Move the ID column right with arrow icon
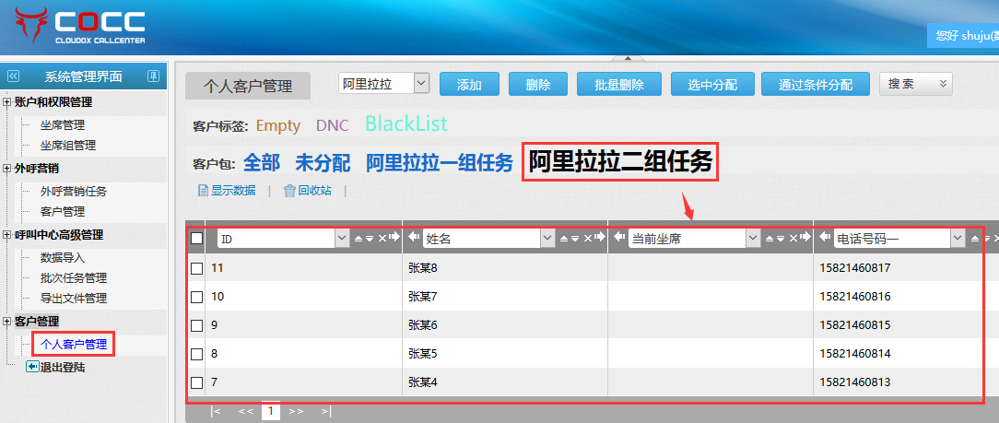999x423 pixels. [394, 238]
